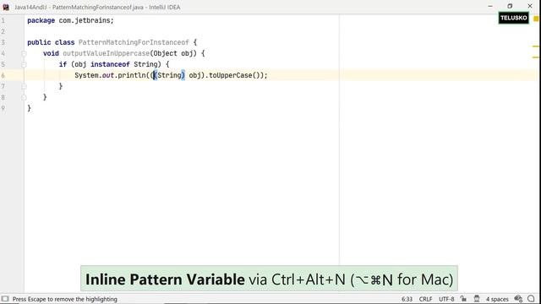
Task: Open the code inspector Hector icon
Action: pyautogui.click(x=477, y=299)
